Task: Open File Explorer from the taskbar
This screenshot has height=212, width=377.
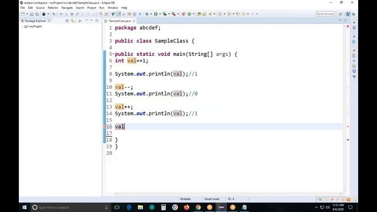Action: 140,207
